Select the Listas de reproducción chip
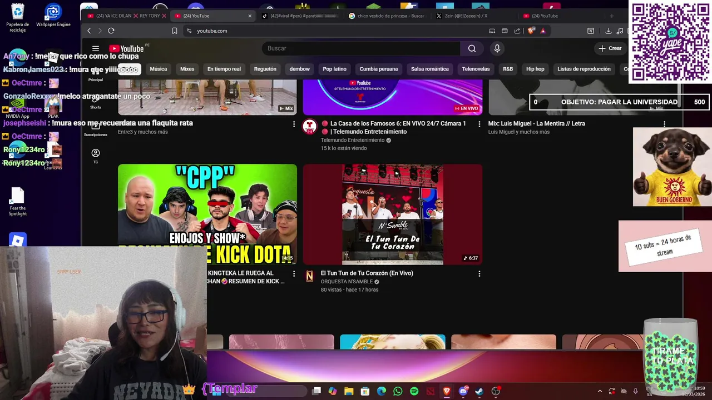The width and height of the screenshot is (712, 400). (584, 69)
